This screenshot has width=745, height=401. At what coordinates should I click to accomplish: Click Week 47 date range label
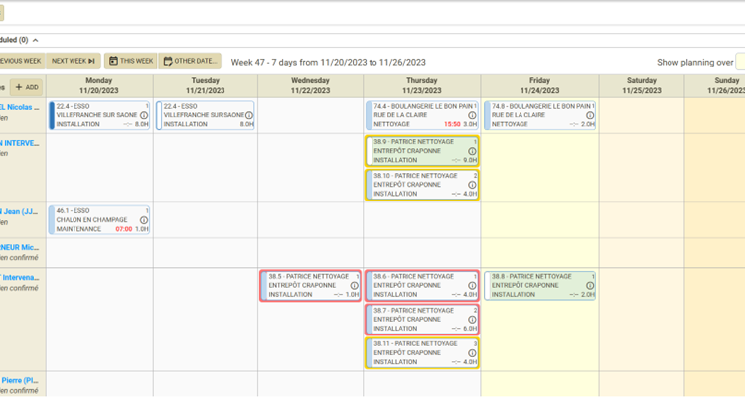pos(329,63)
